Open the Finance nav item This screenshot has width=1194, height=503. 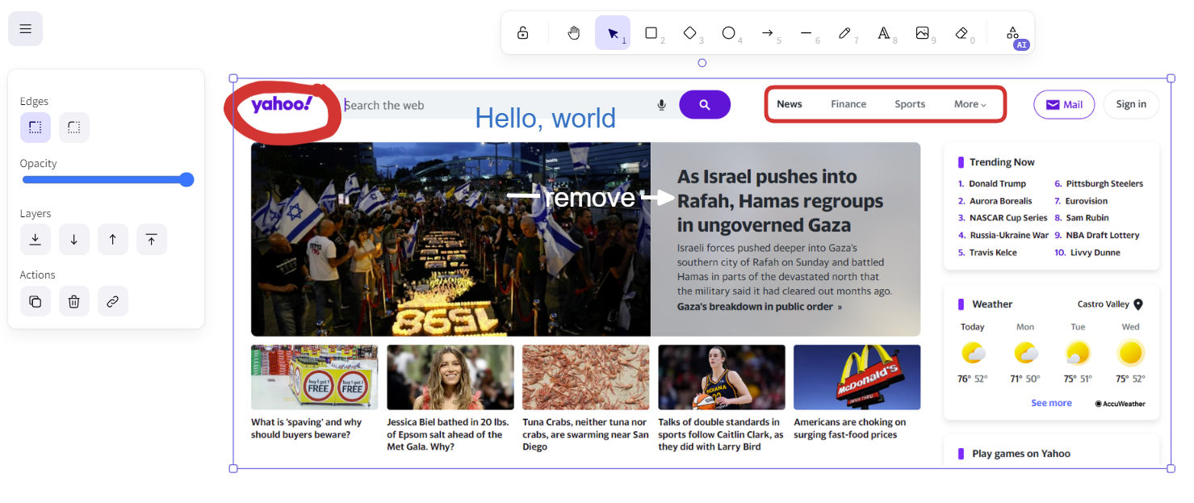848,104
